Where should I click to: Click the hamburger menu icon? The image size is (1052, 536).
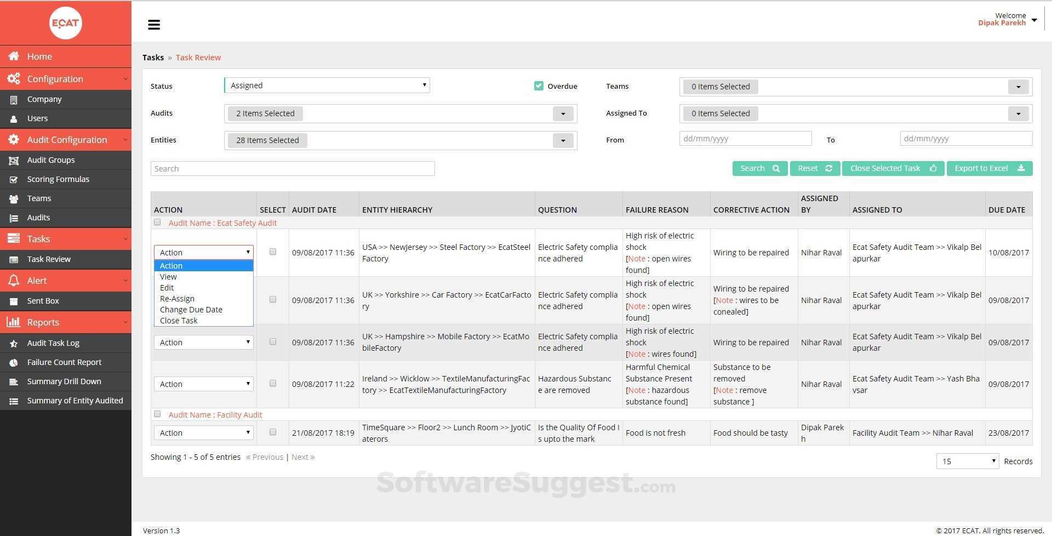pos(154,24)
